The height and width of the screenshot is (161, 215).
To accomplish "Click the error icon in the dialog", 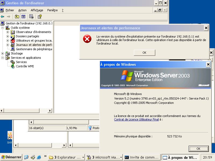I will [x=87, y=39].
